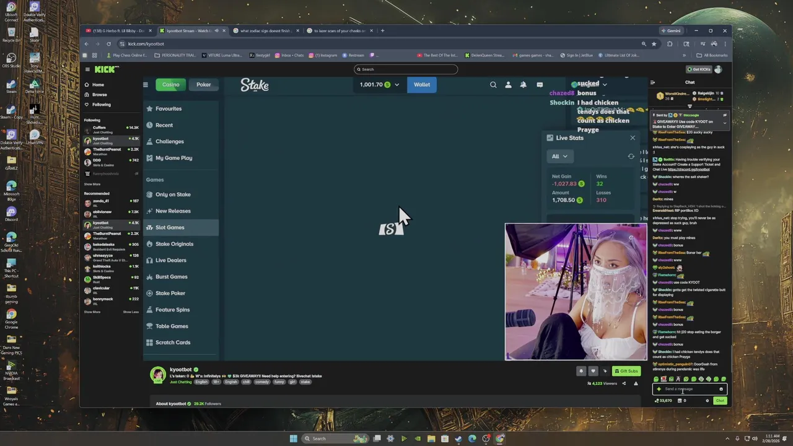Open Stake Originals category
793x446 pixels.
[181, 244]
